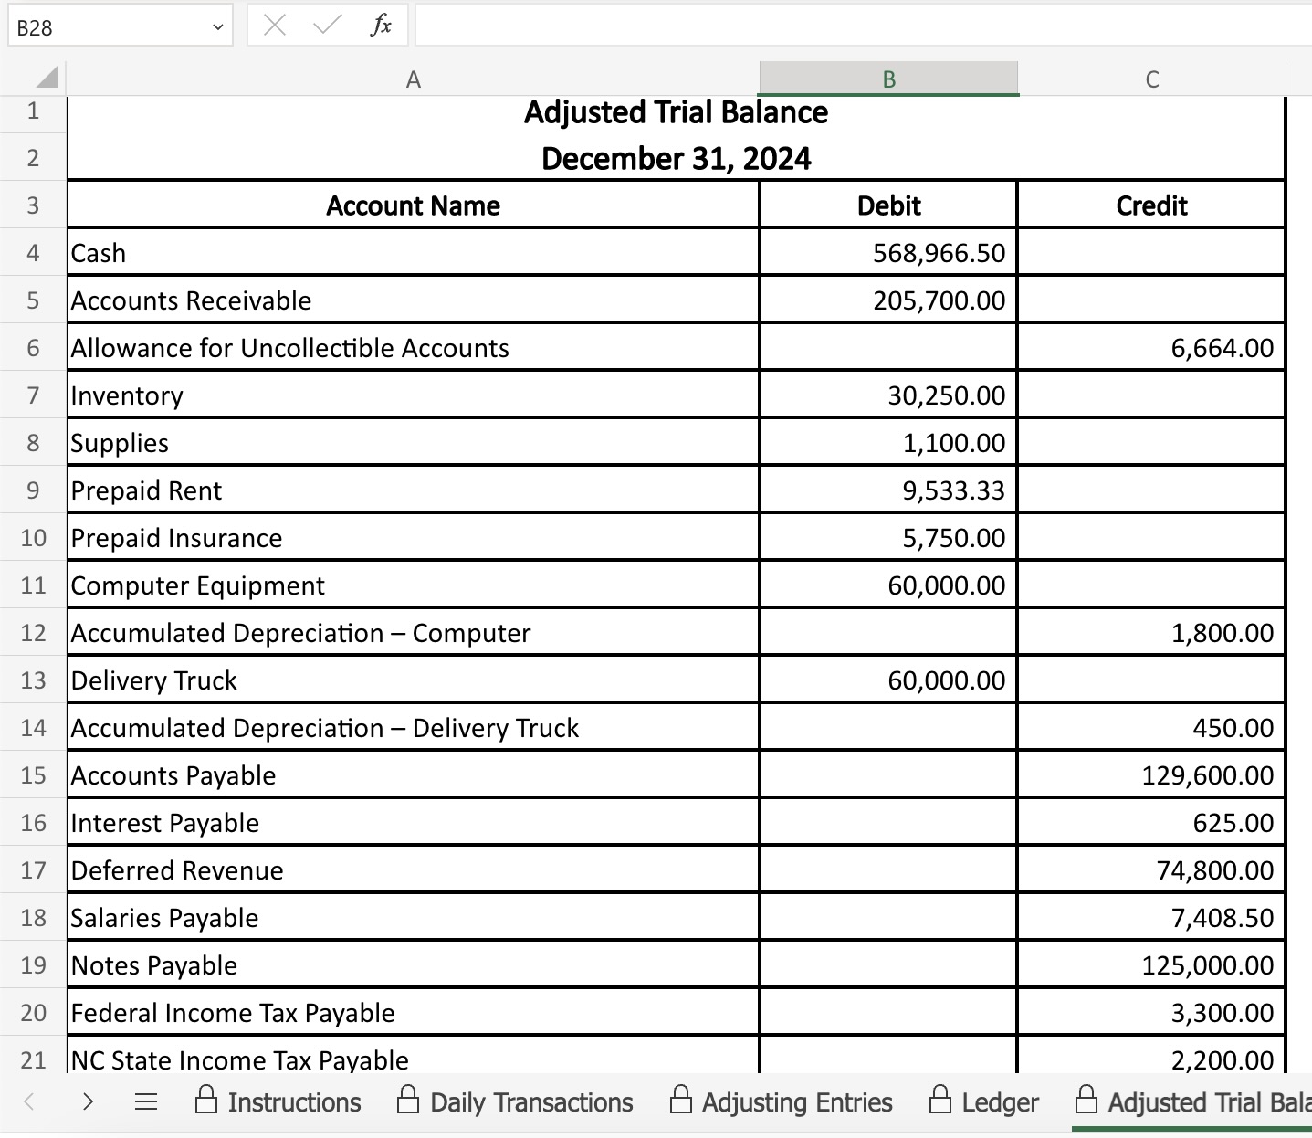This screenshot has width=1312, height=1138.
Task: Select the Adjusted Trial Balance sheet tab
Action: 1192,1102
